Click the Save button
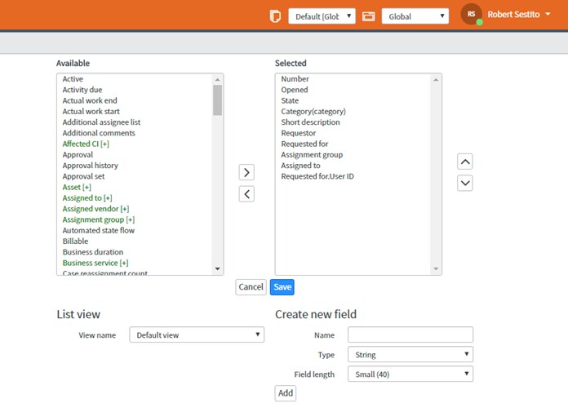 coord(282,287)
